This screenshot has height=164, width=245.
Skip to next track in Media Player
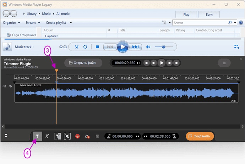[x=135, y=47]
